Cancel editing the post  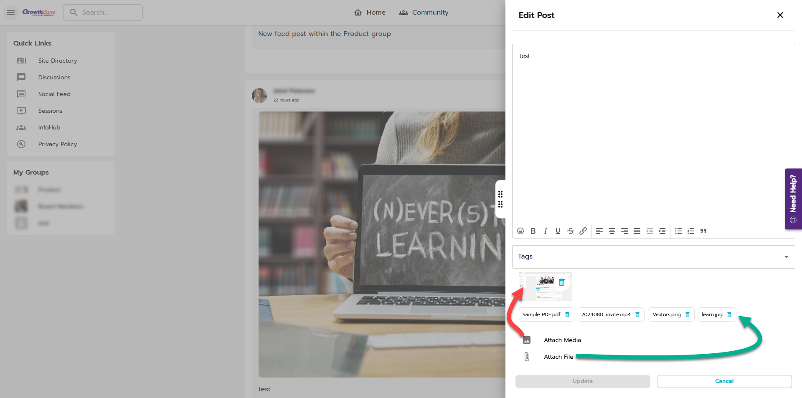click(724, 381)
